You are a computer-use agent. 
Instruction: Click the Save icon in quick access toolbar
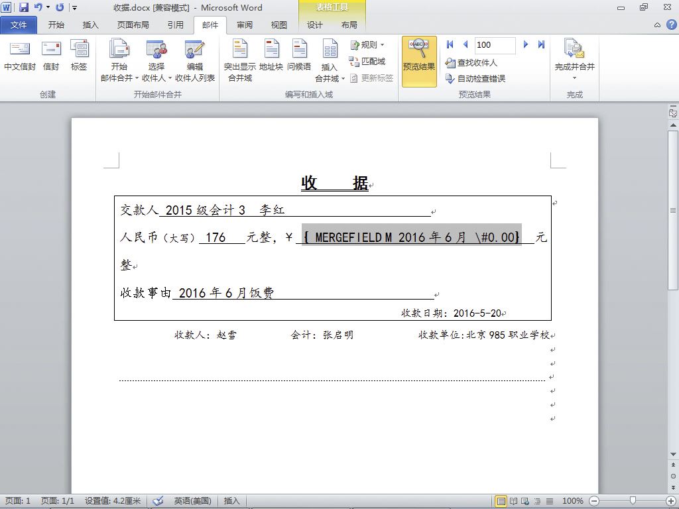point(24,7)
